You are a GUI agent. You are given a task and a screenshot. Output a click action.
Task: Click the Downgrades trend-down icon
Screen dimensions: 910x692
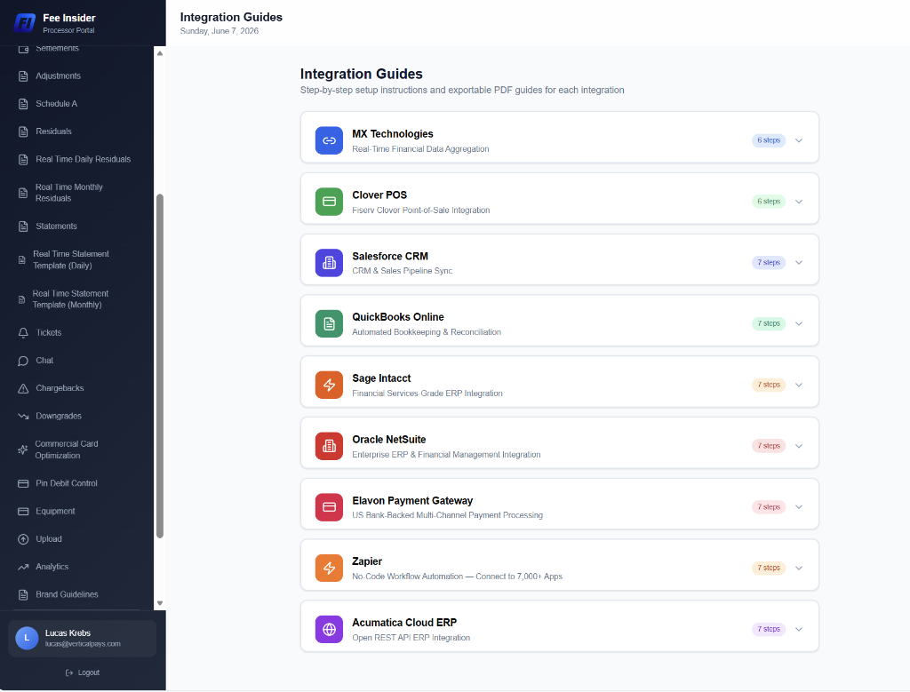coord(23,417)
